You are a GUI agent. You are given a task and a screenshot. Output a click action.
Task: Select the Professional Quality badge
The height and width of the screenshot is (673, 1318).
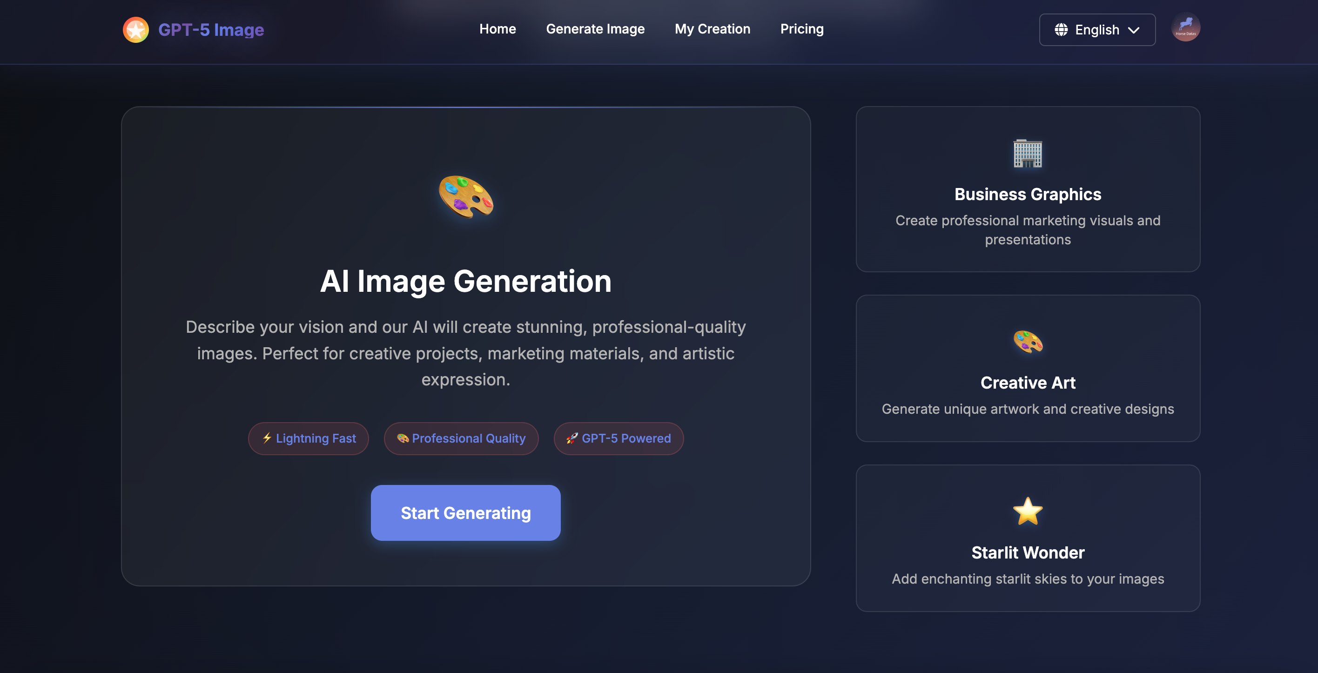tap(461, 438)
